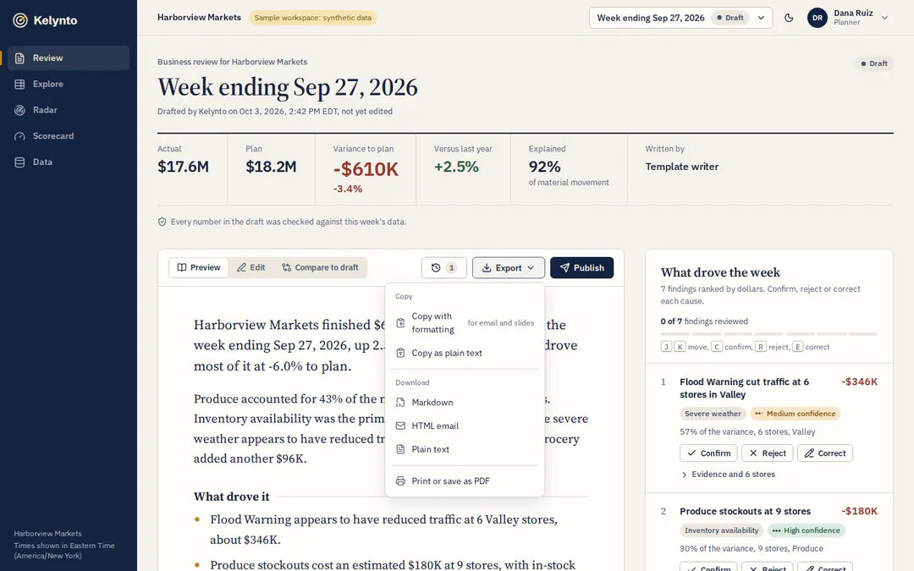Open version history button showing 1
This screenshot has height=571, width=914.
click(444, 268)
